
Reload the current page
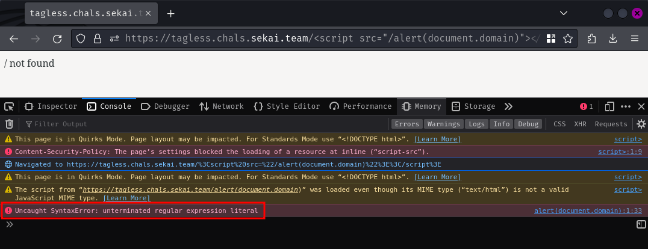[57, 39]
